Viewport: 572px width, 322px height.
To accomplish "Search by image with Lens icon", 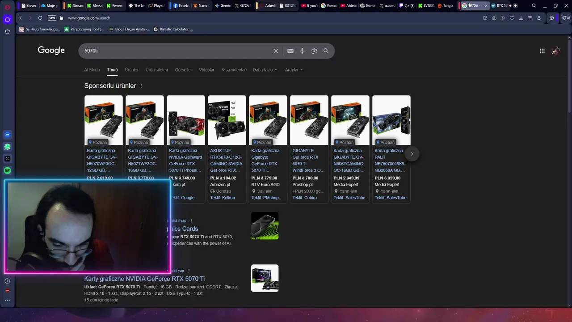I will (314, 51).
